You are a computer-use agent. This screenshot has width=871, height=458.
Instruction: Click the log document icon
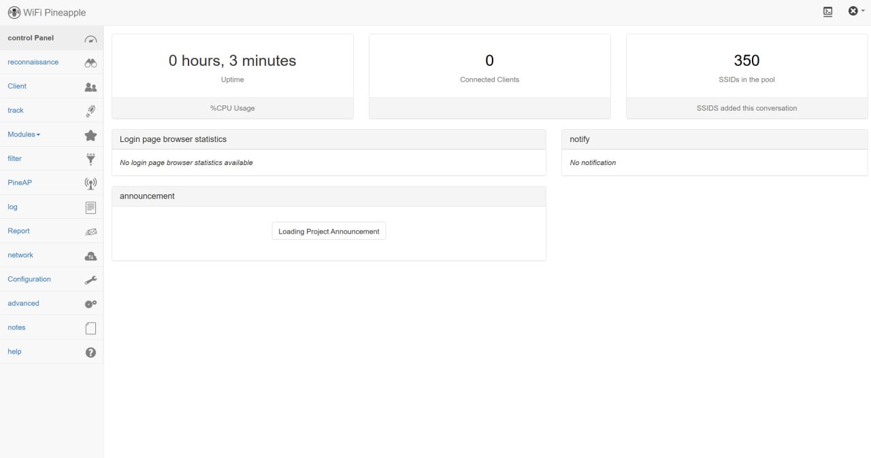(91, 207)
